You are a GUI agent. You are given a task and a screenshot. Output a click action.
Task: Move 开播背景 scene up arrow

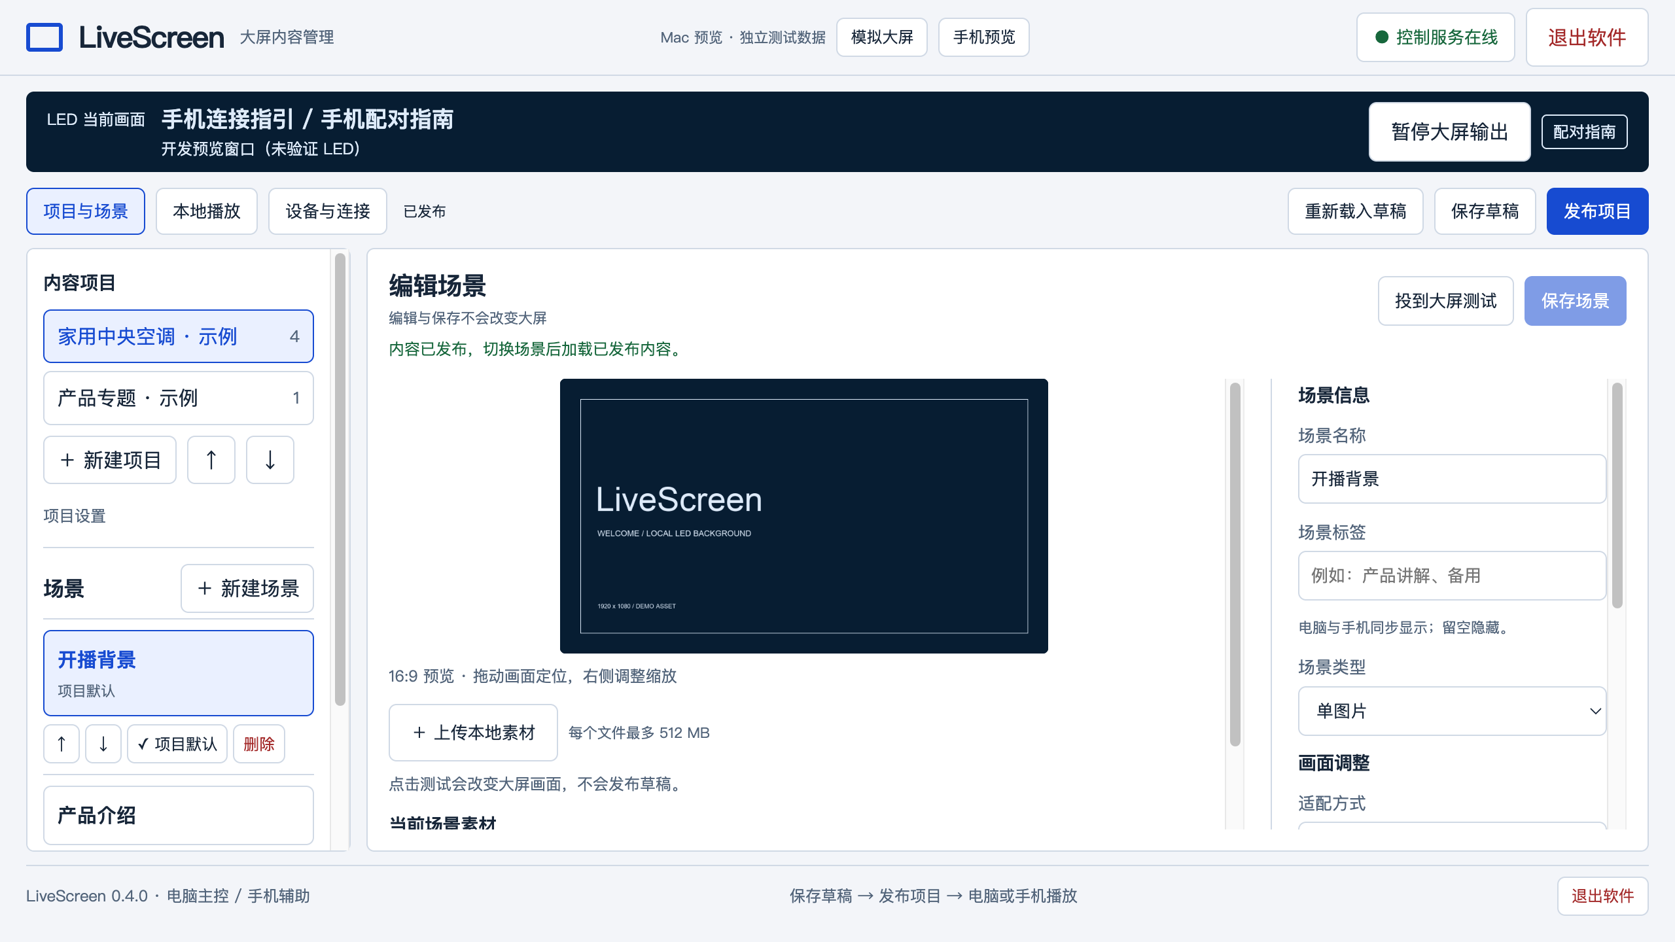click(62, 744)
